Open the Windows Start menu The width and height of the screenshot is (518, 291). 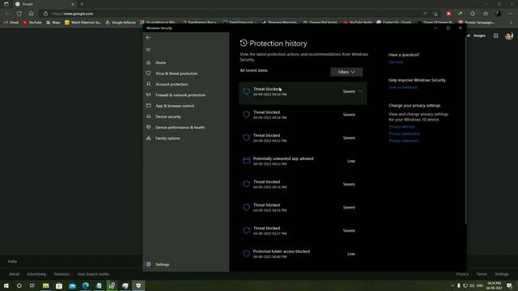[6, 285]
